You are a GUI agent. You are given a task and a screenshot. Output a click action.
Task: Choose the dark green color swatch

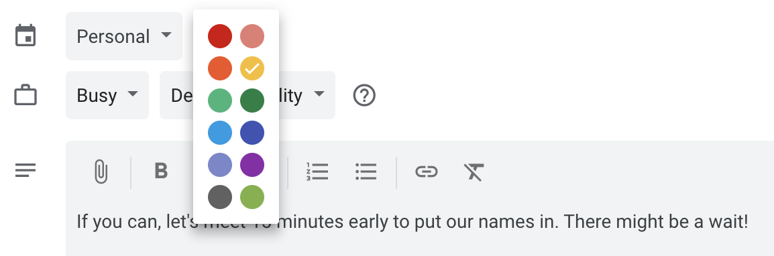coord(252,101)
